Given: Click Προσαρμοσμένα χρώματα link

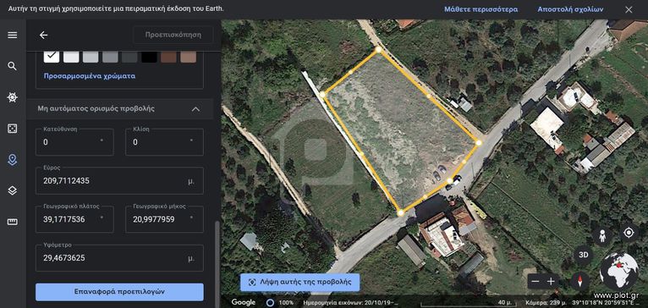Looking at the screenshot, I should click(x=90, y=76).
